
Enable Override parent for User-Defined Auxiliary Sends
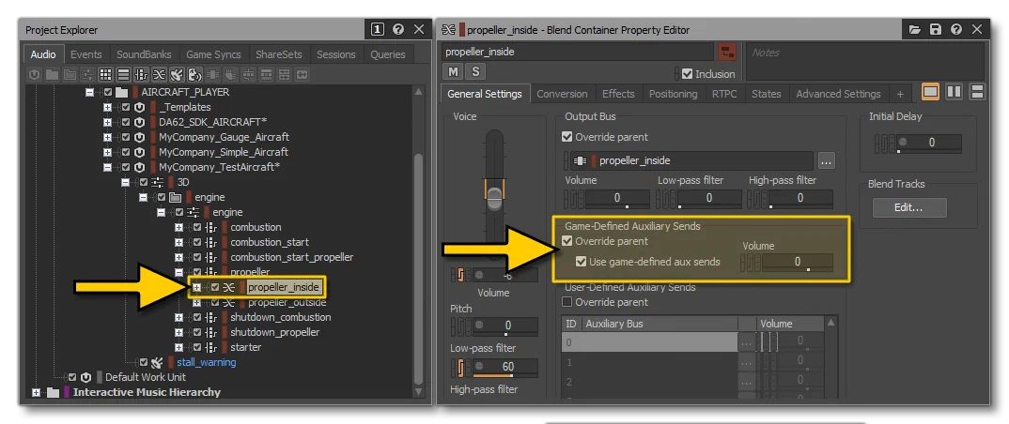(567, 302)
